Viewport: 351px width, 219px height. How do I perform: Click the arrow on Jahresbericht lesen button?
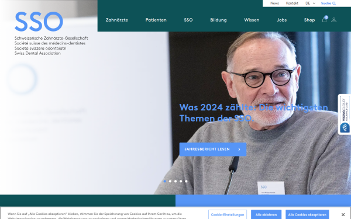pyautogui.click(x=239, y=150)
